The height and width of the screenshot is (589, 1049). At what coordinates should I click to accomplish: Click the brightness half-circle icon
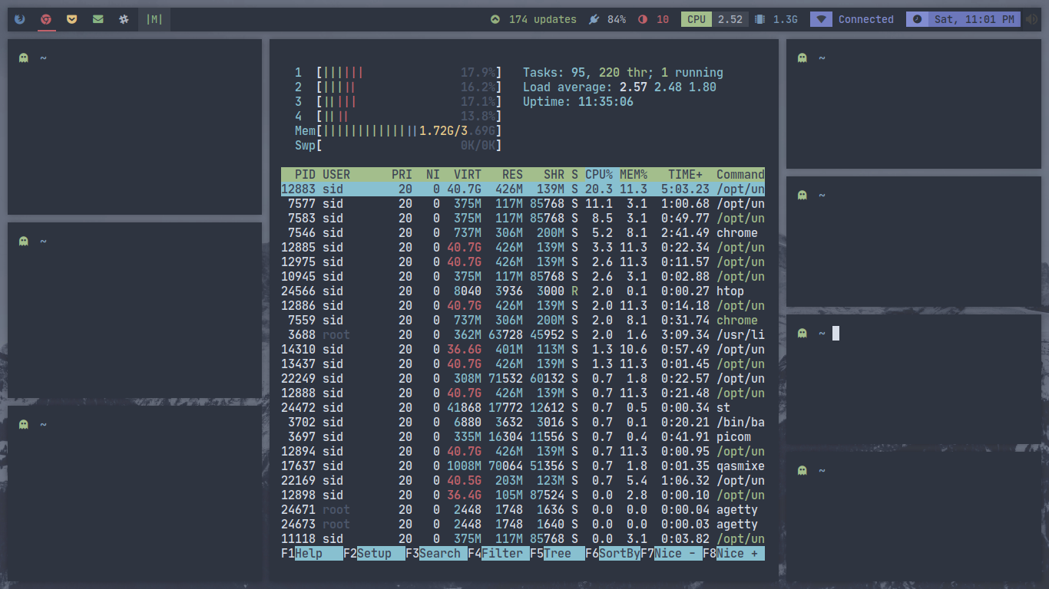643,19
